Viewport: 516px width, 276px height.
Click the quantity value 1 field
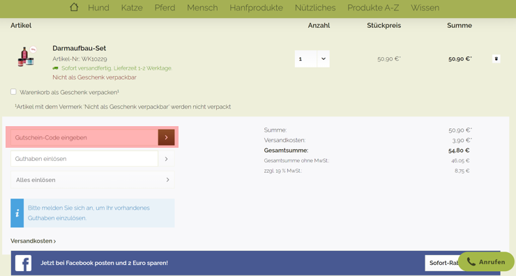(305, 59)
